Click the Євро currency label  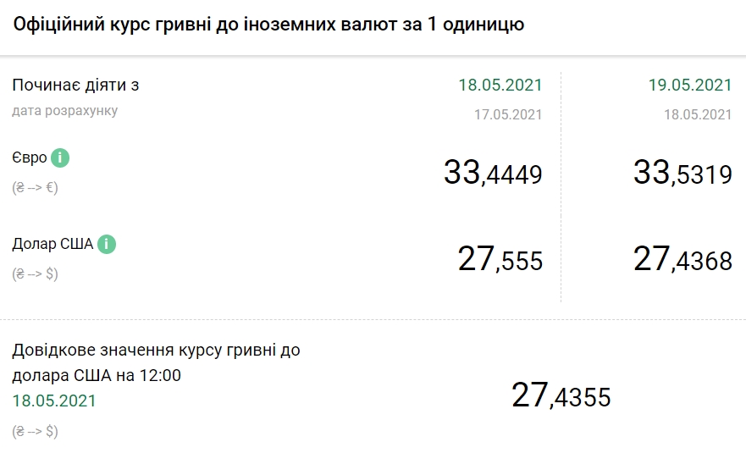30,158
